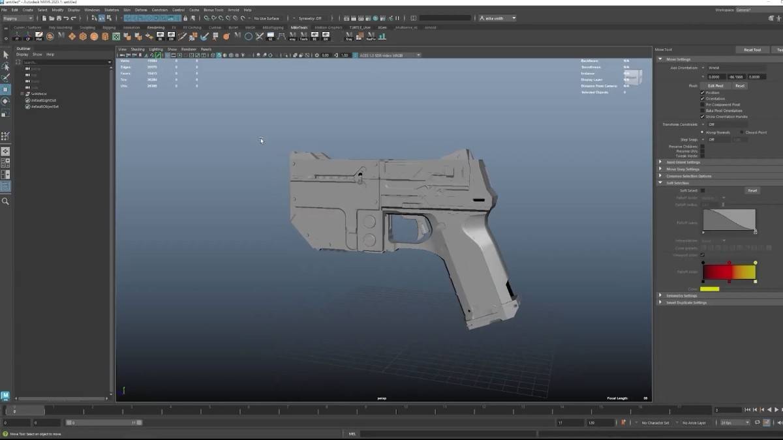The height and width of the screenshot is (440, 783).
Task: Select the Along Normals radio option
Action: click(x=703, y=132)
